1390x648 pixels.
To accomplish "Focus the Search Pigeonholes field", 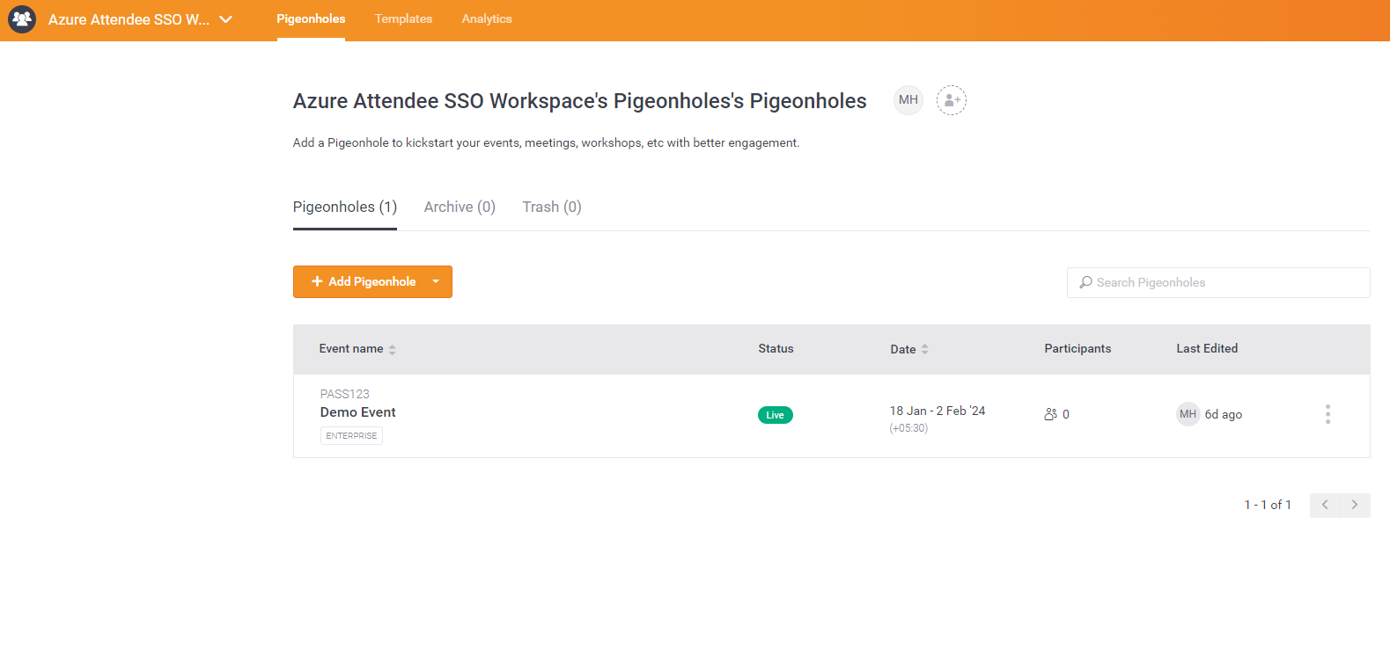I will coord(1218,282).
